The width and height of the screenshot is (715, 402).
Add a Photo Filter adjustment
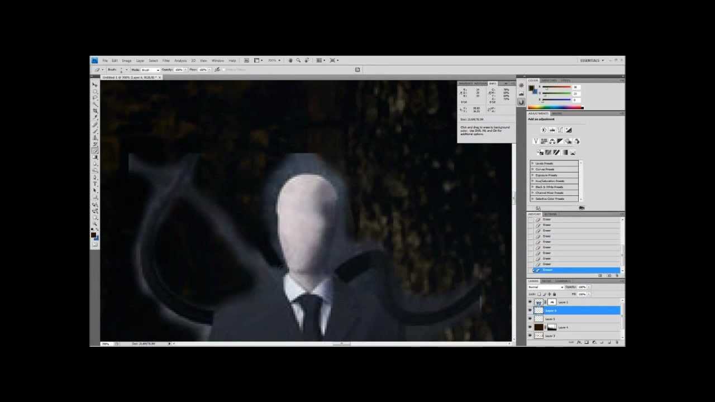pyautogui.click(x=568, y=141)
